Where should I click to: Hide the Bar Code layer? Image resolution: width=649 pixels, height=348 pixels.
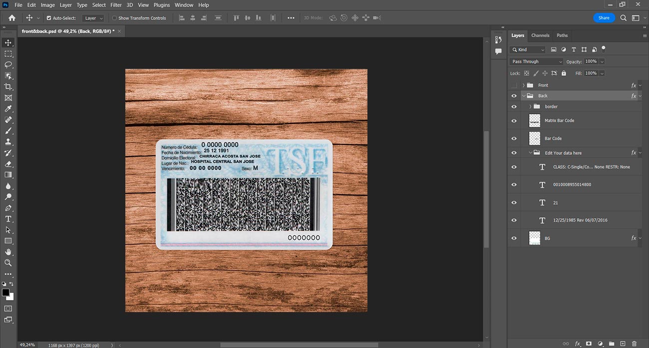[x=514, y=138]
